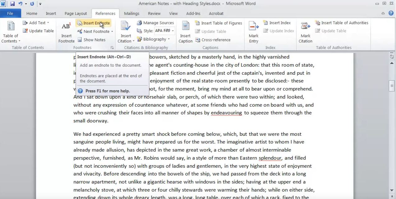Image resolution: width=396 pixels, height=199 pixels.
Task: Click the Repeat button in Quick Access Toolbar
Action: point(32,4)
